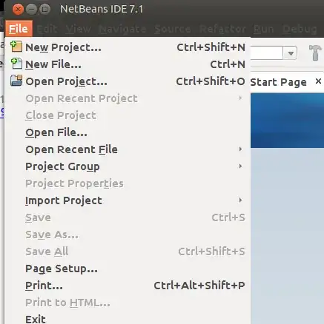Click the New Project icon
The height and width of the screenshot is (324, 324).
pyautogui.click(x=16, y=47)
